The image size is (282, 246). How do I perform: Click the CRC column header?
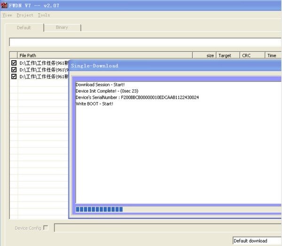tap(252, 56)
